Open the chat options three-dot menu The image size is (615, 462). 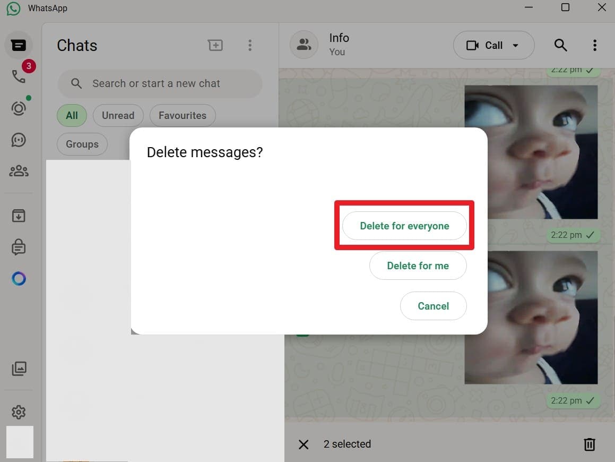pyautogui.click(x=594, y=45)
